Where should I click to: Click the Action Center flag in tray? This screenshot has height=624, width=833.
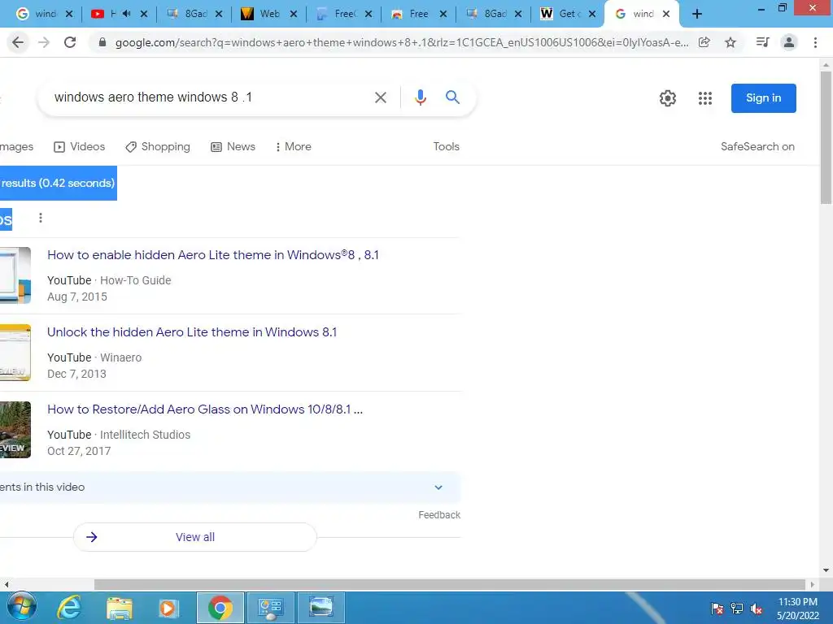pos(717,609)
